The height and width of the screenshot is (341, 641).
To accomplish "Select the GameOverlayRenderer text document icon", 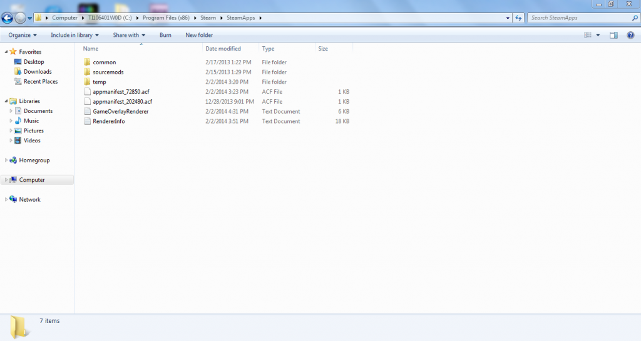I will pos(87,111).
